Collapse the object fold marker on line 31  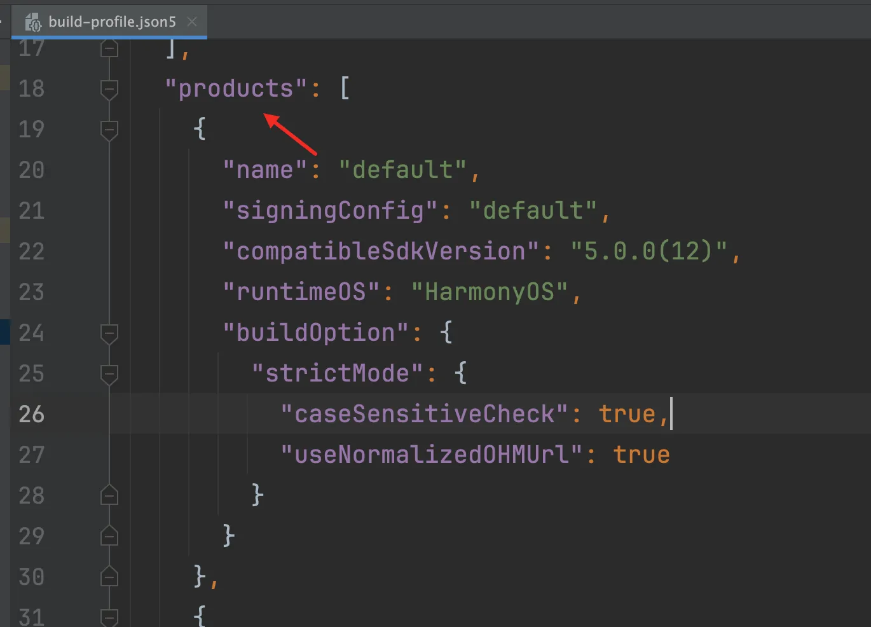click(109, 617)
